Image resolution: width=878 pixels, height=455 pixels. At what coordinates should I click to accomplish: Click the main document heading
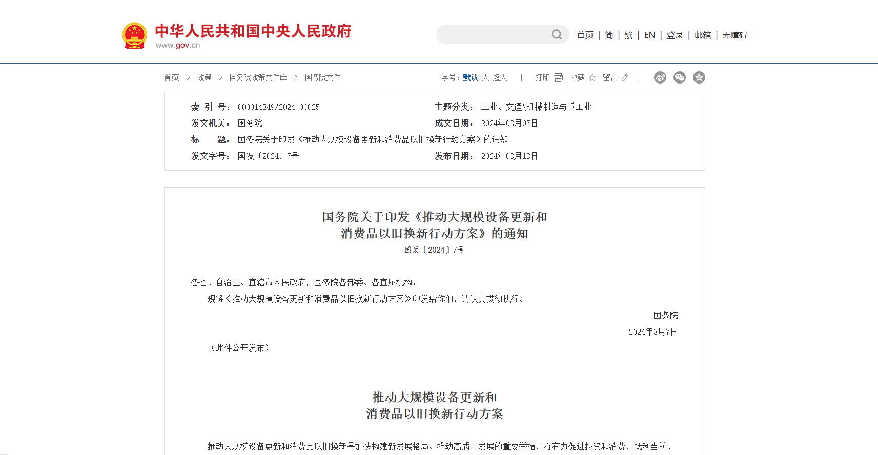point(435,225)
